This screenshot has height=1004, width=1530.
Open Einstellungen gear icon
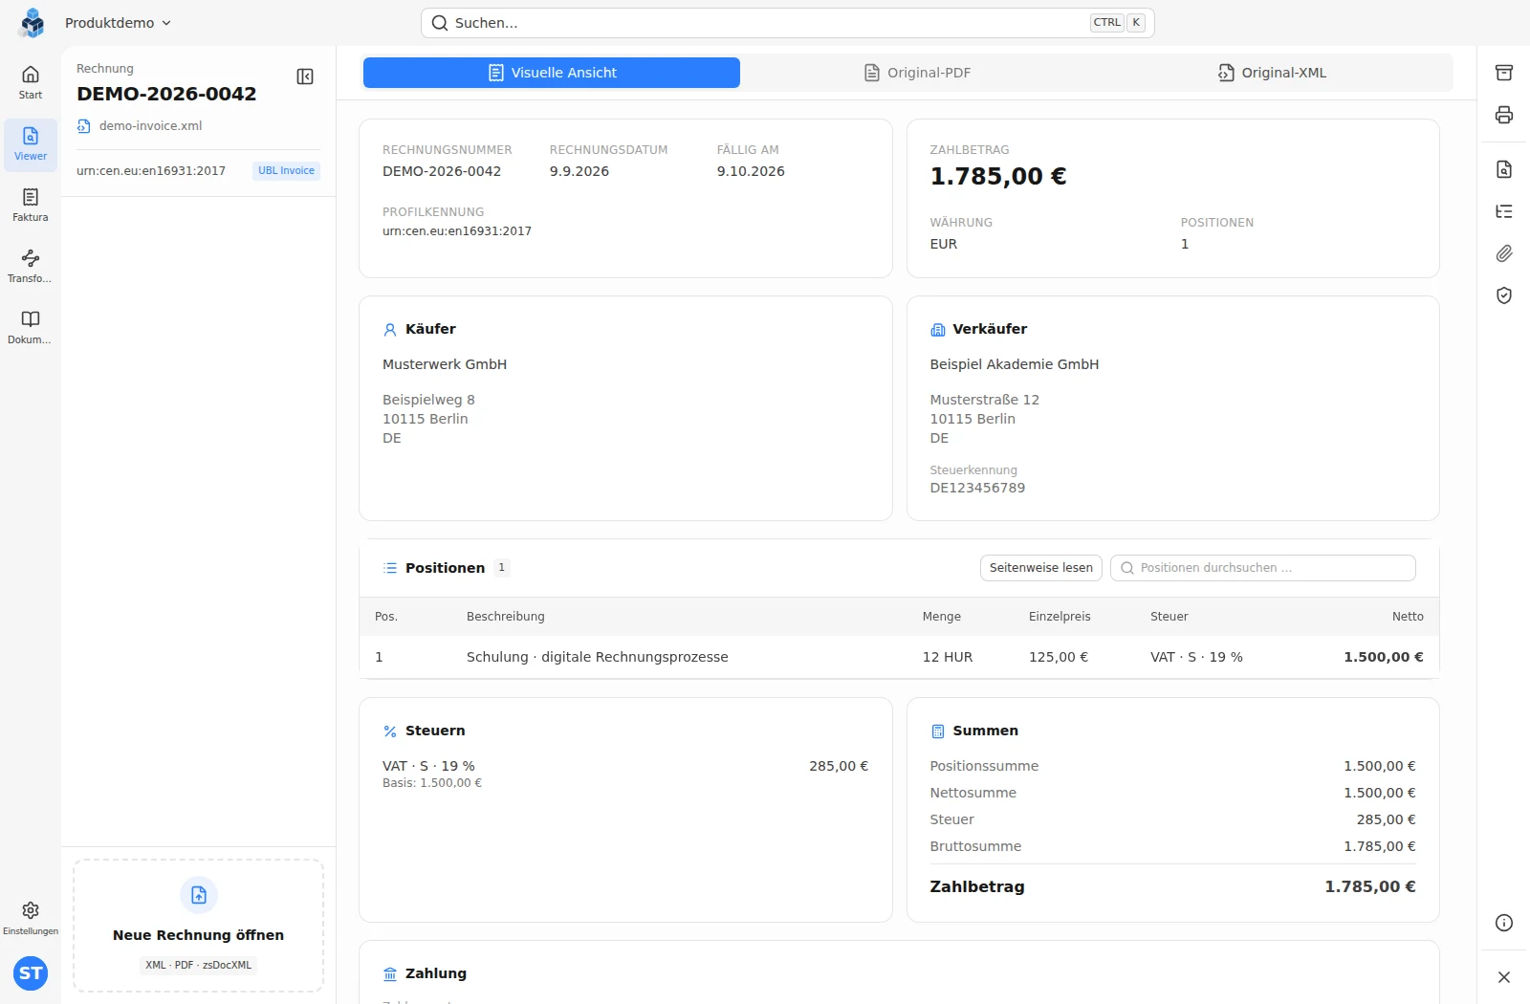pos(31,910)
